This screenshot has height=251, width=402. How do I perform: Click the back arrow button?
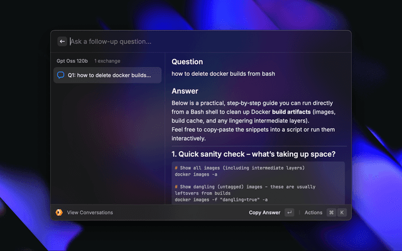coord(62,41)
